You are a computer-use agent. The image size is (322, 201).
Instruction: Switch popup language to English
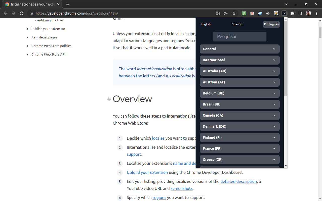click(x=206, y=24)
